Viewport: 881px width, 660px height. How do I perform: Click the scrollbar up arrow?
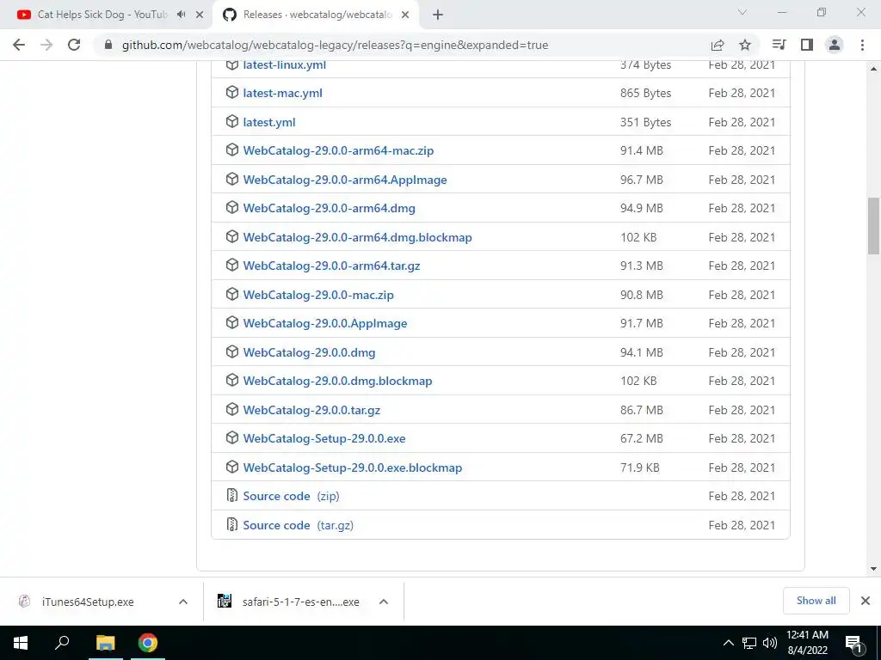pos(873,69)
